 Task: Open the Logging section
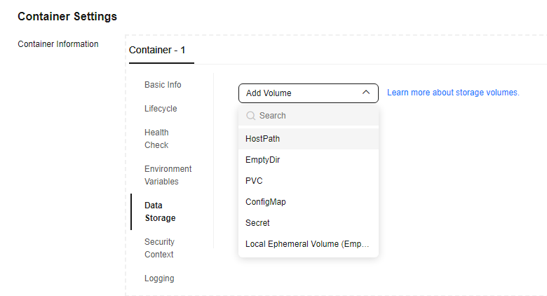click(159, 278)
